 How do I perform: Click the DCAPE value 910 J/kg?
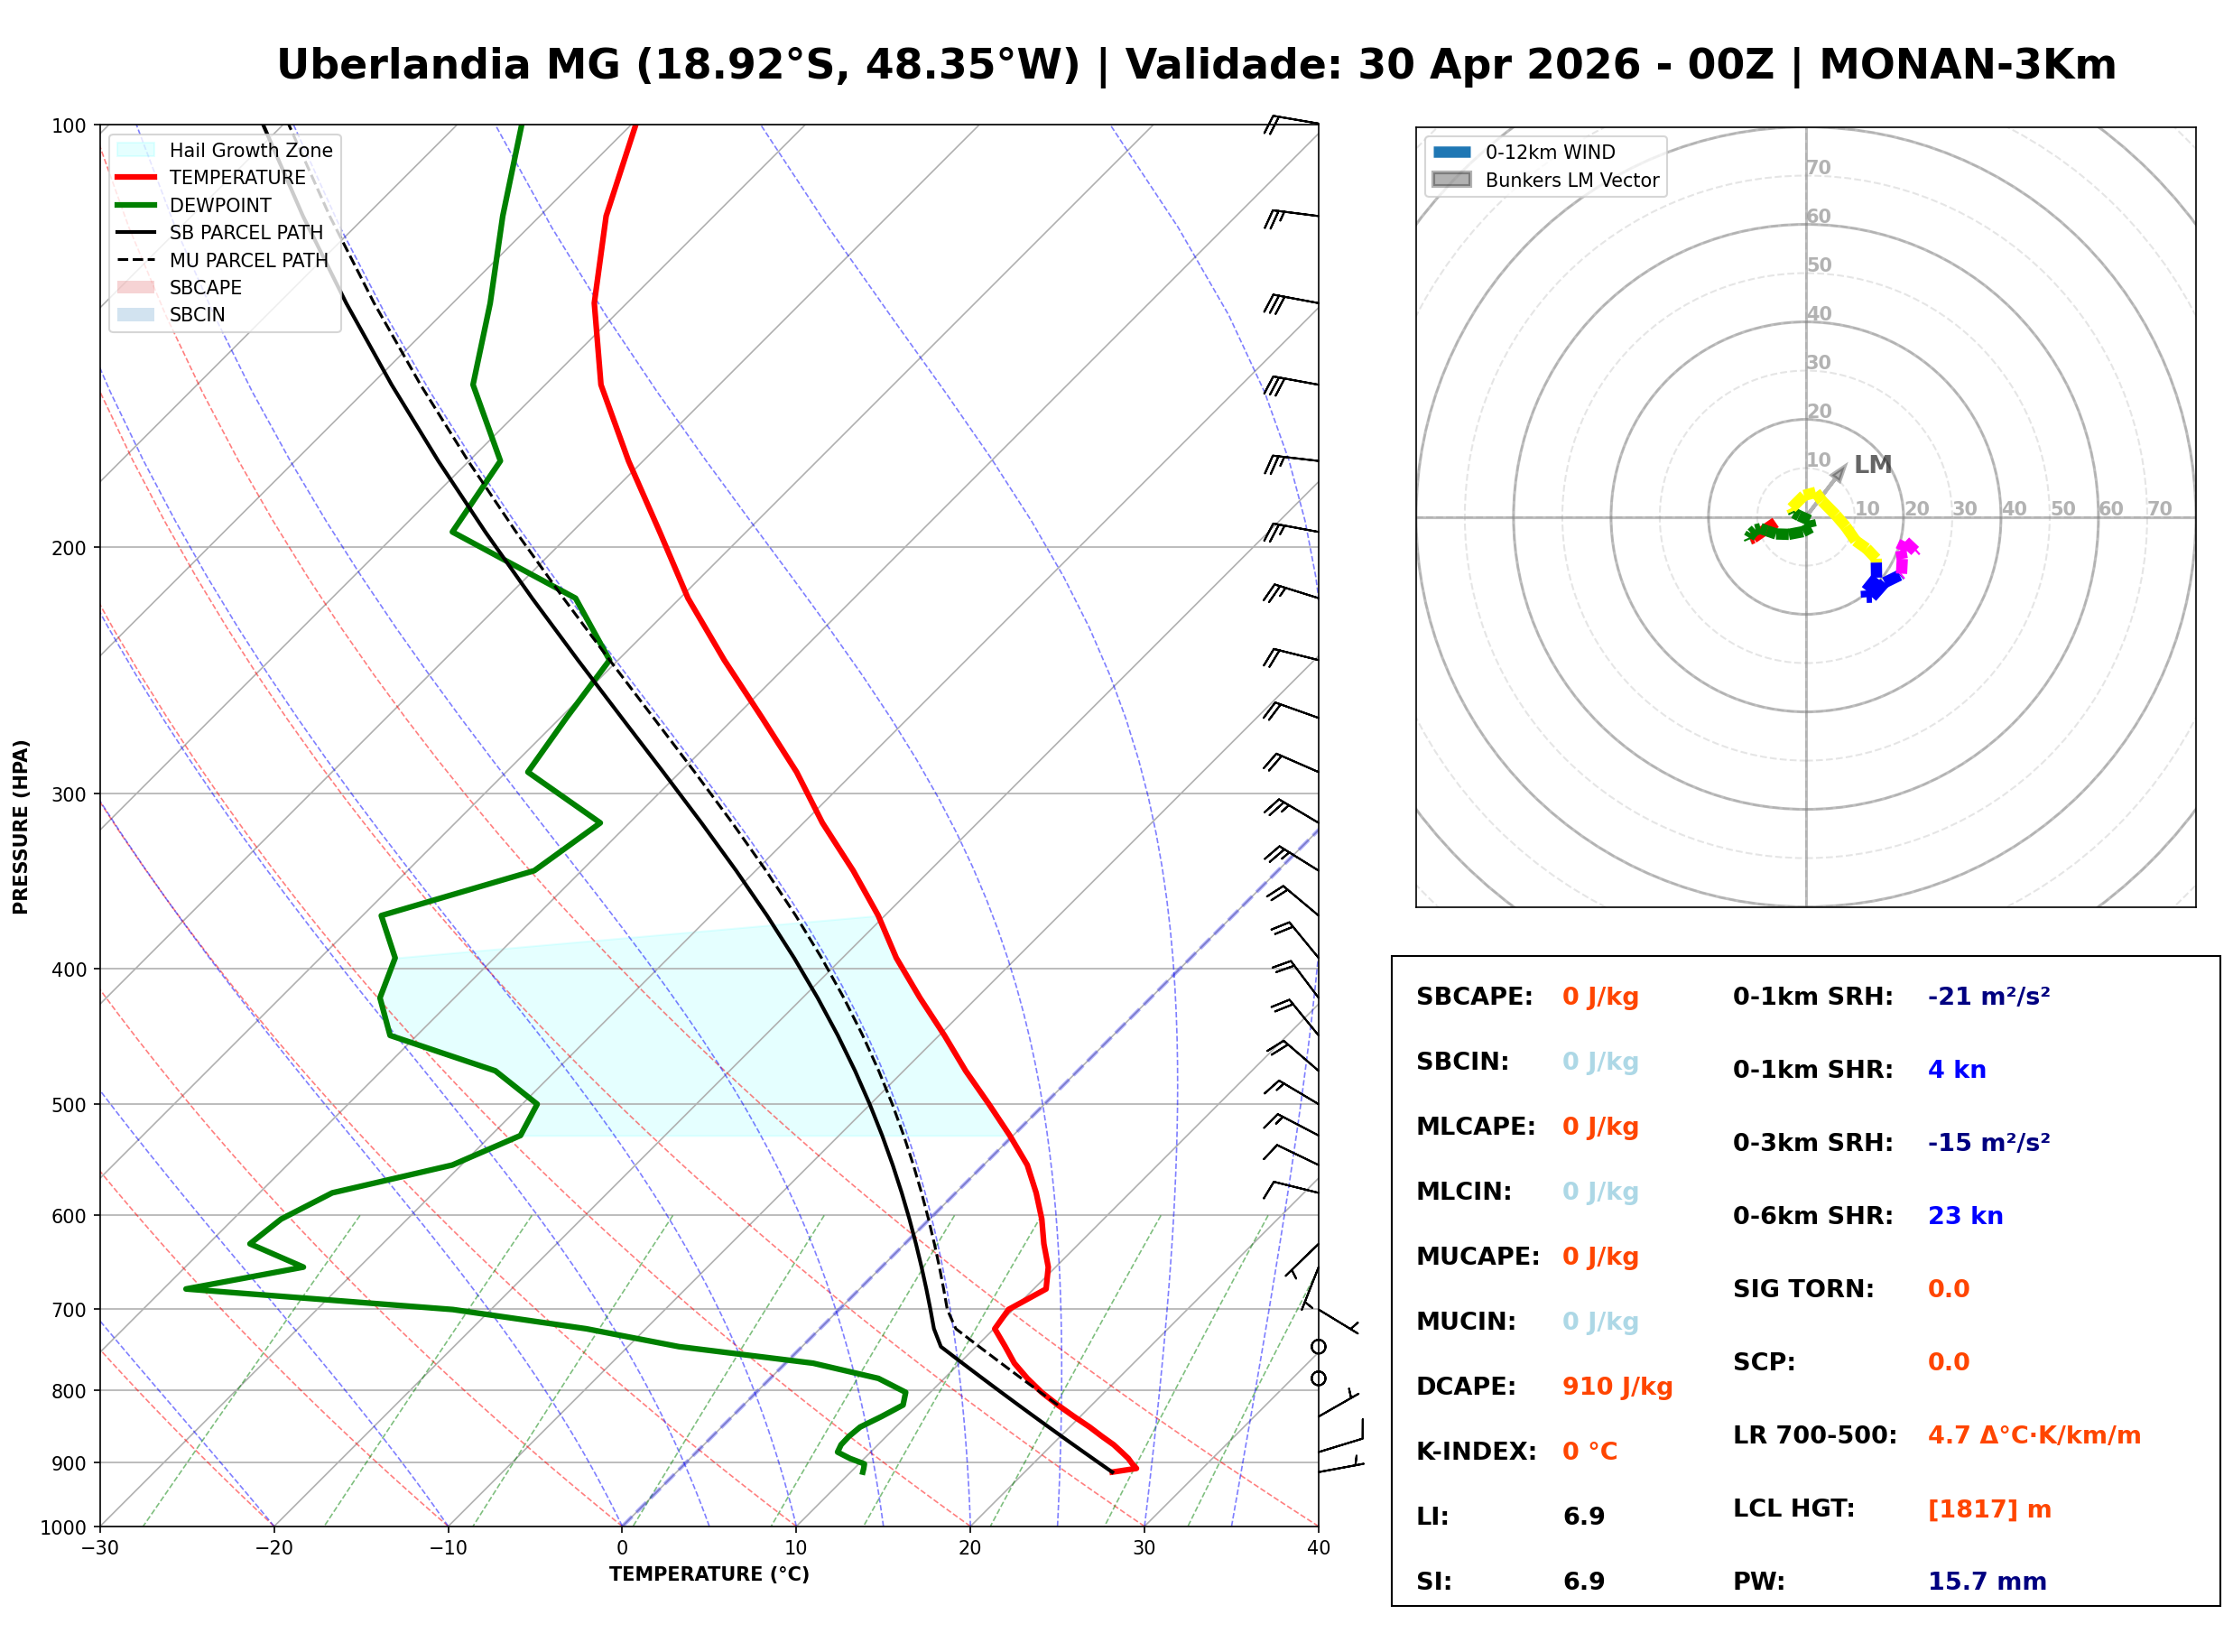tap(1617, 1386)
